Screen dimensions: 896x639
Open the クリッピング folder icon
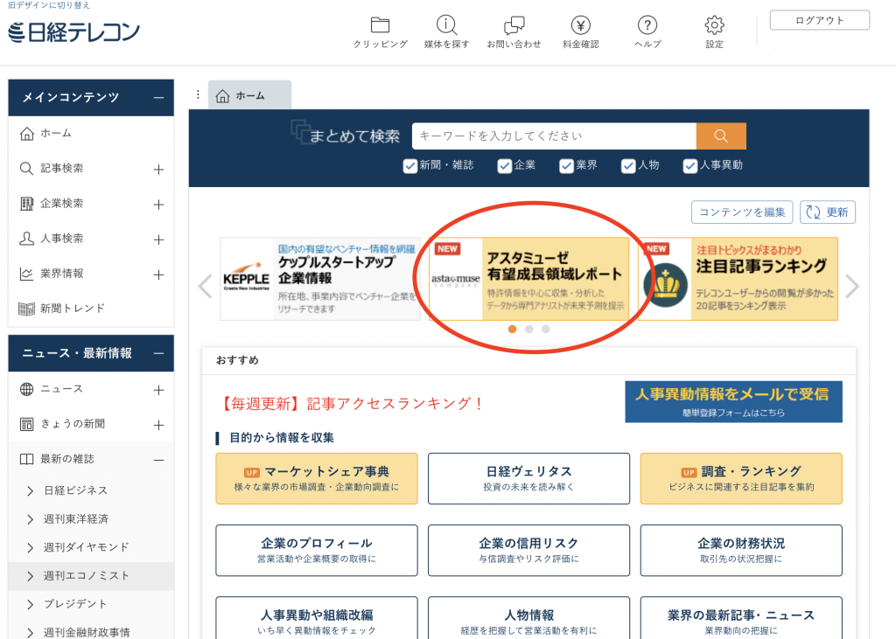[380, 25]
